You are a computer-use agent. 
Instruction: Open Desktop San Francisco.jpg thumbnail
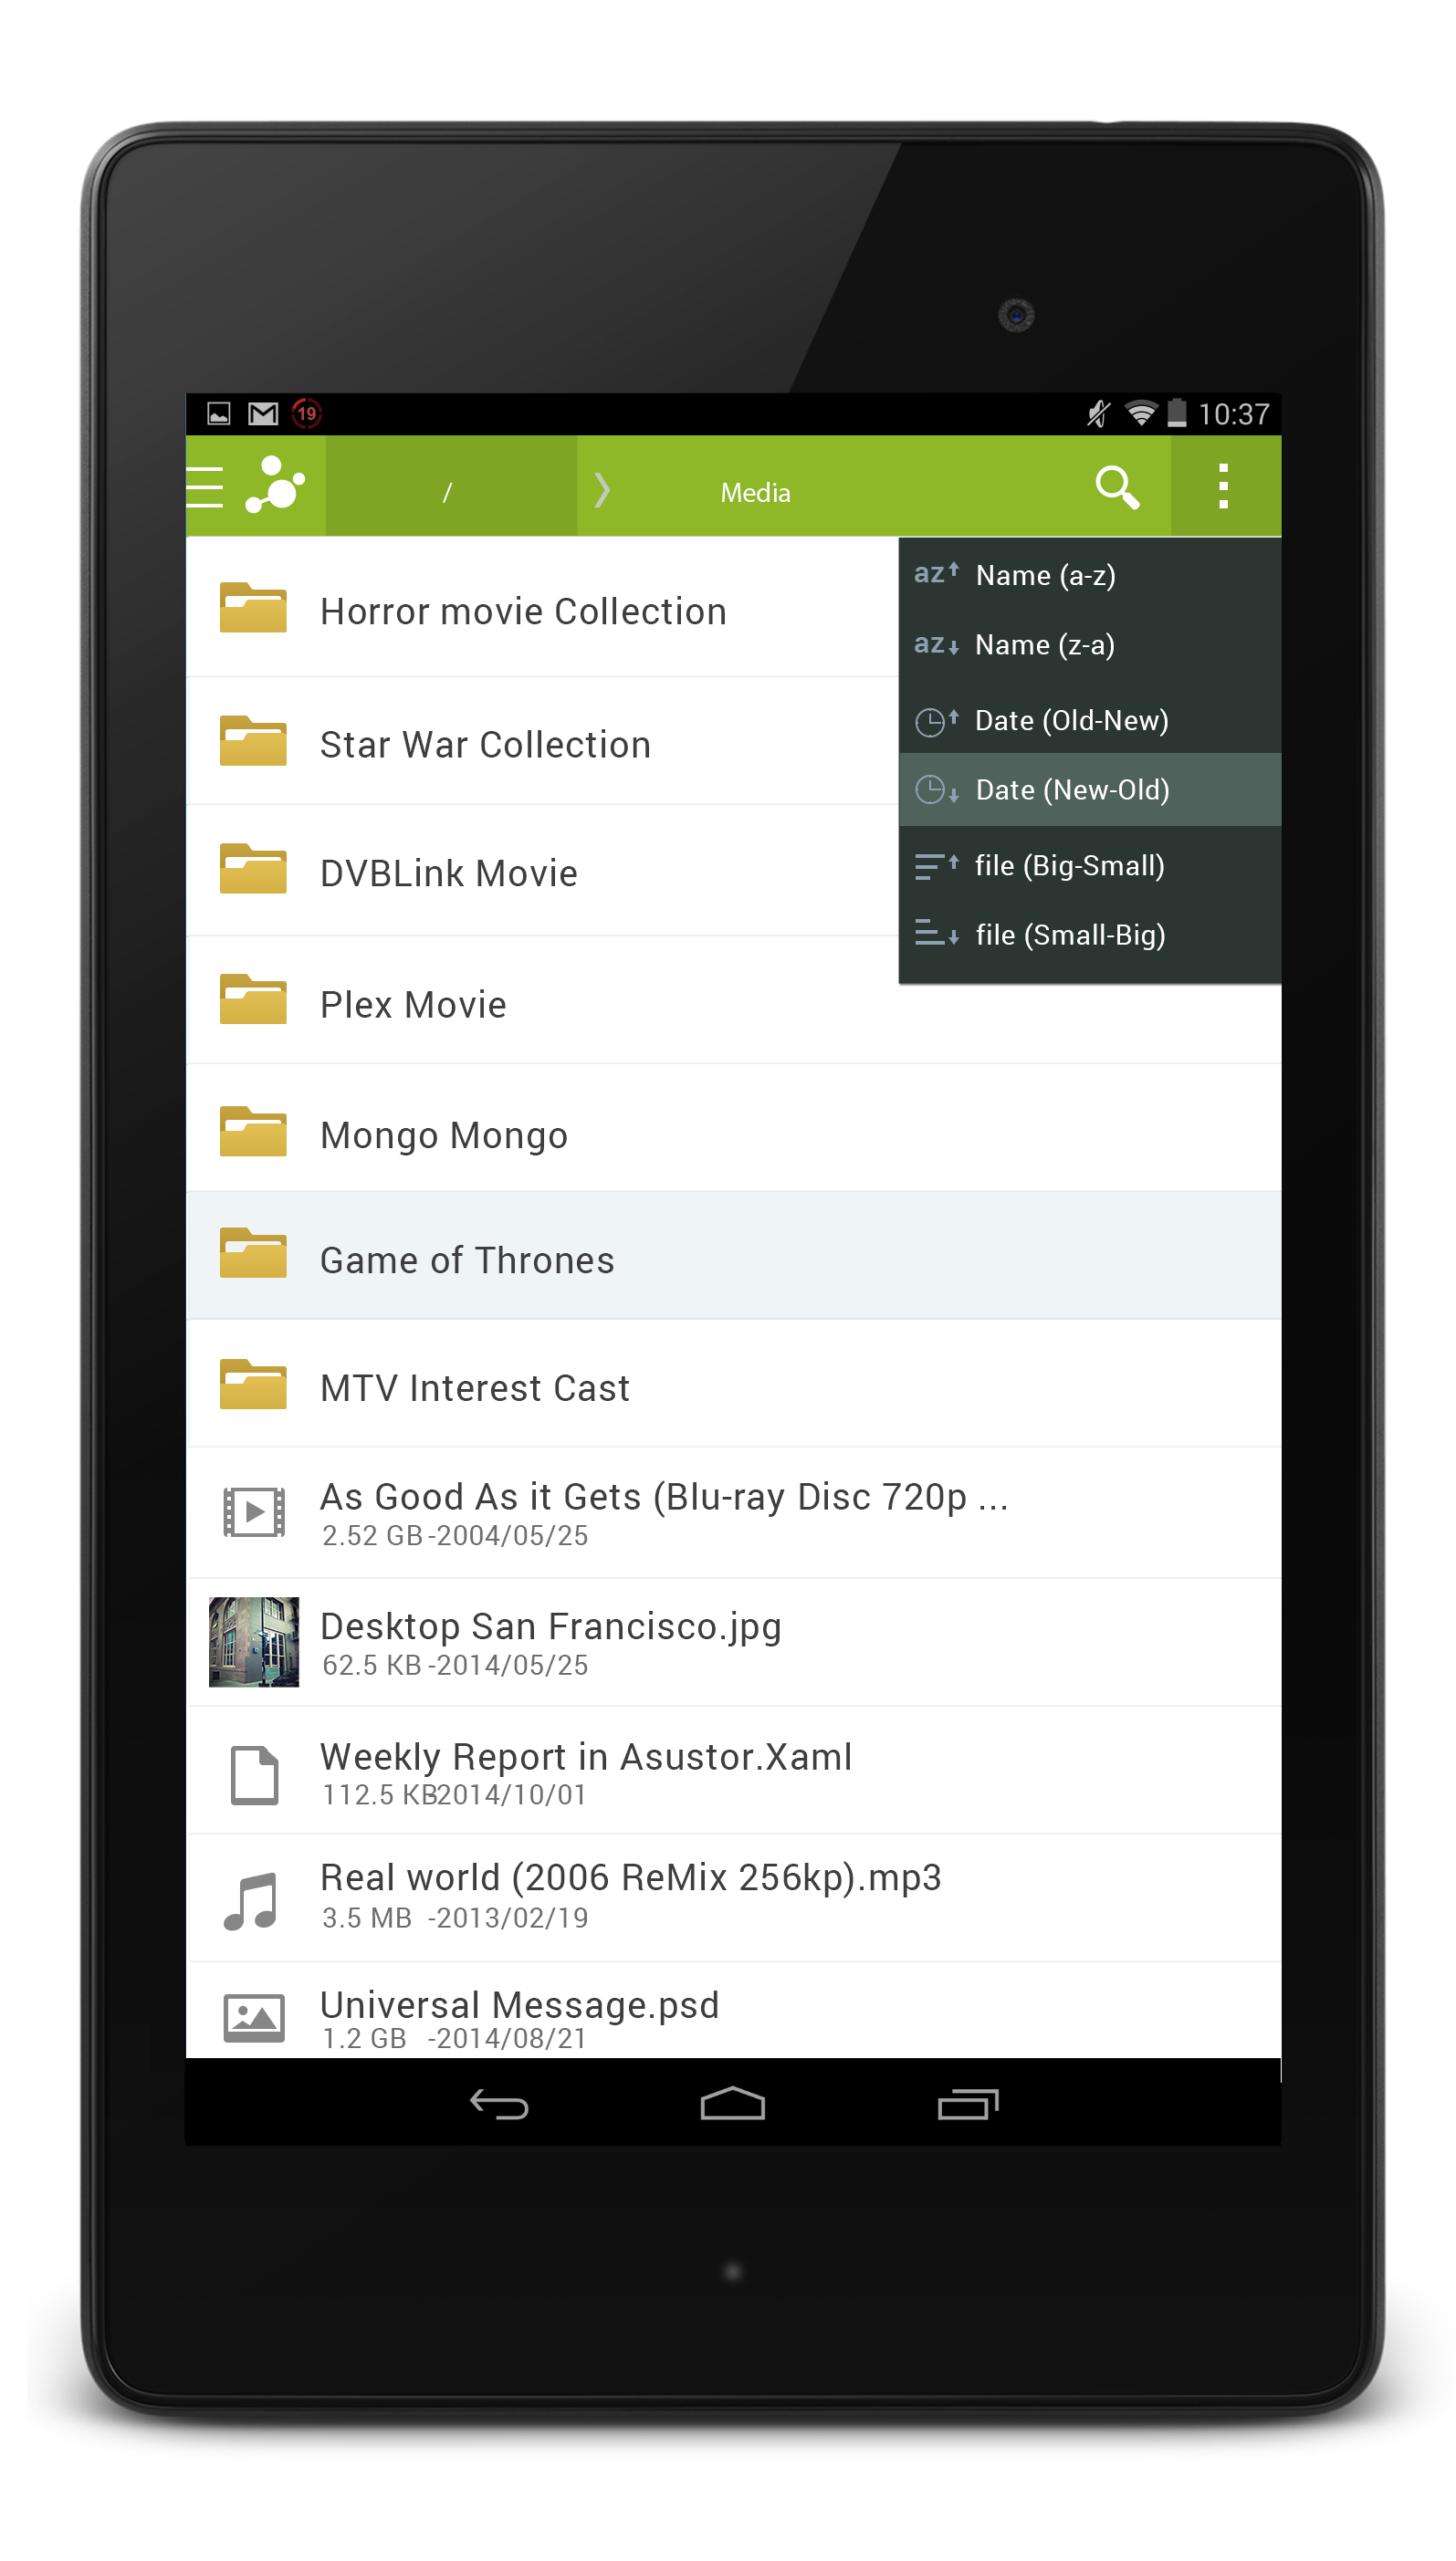(254, 1641)
